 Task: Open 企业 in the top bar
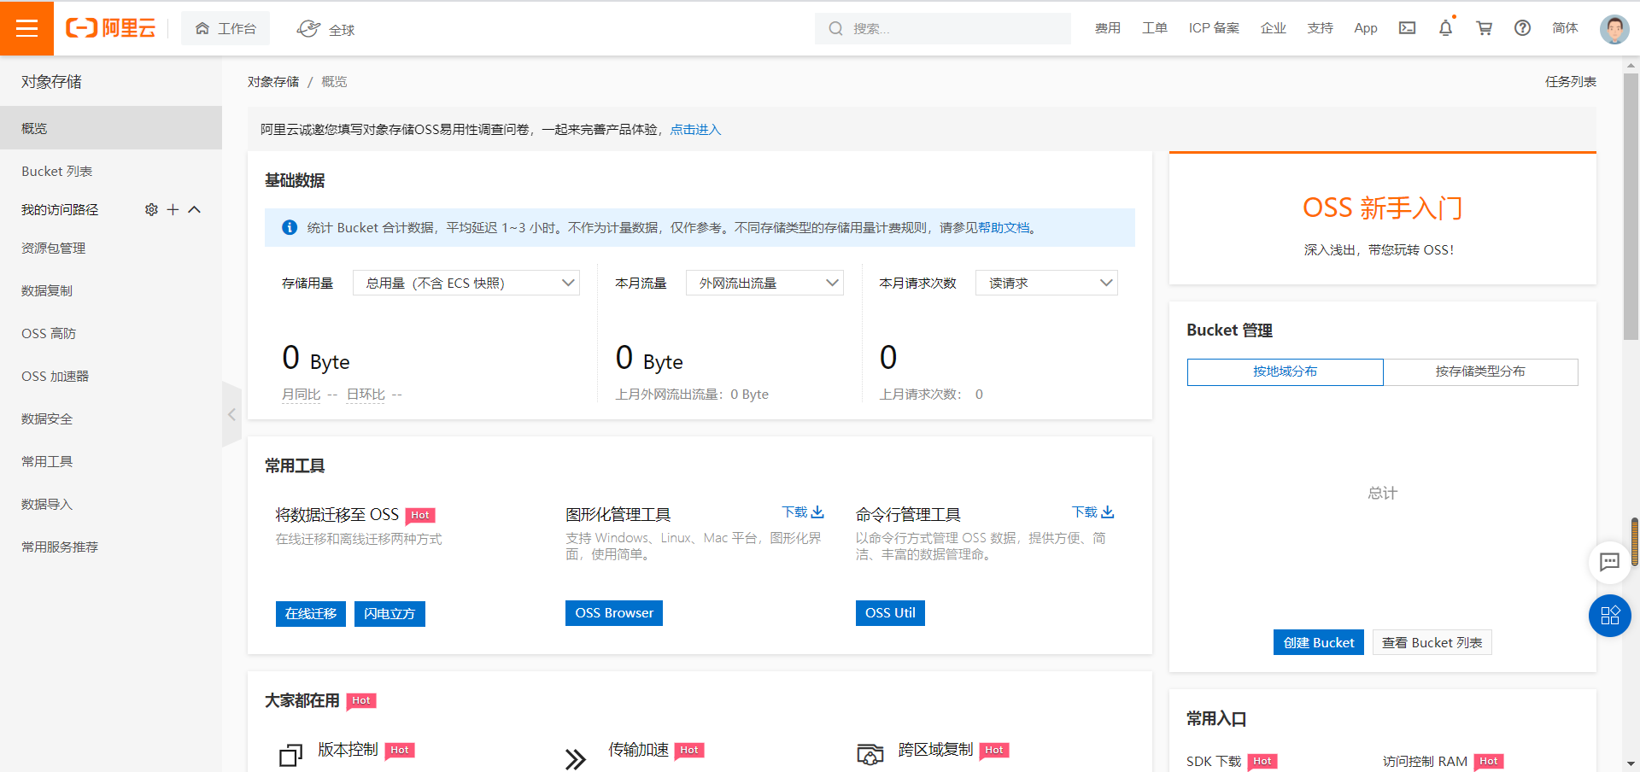1274,28
